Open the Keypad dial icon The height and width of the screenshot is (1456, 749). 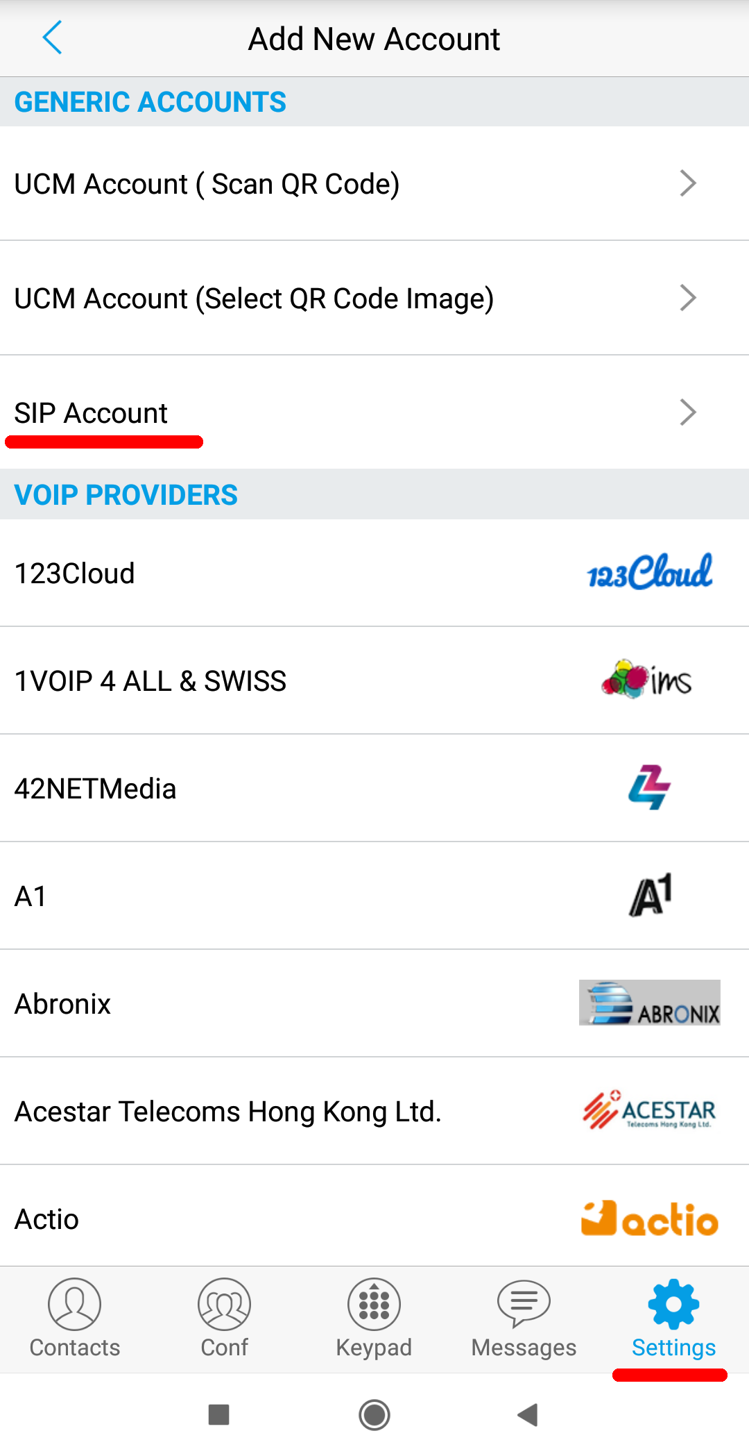coord(374,1304)
